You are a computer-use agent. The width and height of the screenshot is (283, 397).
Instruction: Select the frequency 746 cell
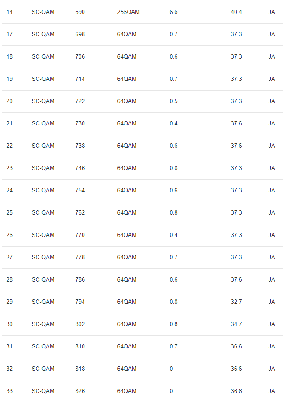[x=80, y=168]
